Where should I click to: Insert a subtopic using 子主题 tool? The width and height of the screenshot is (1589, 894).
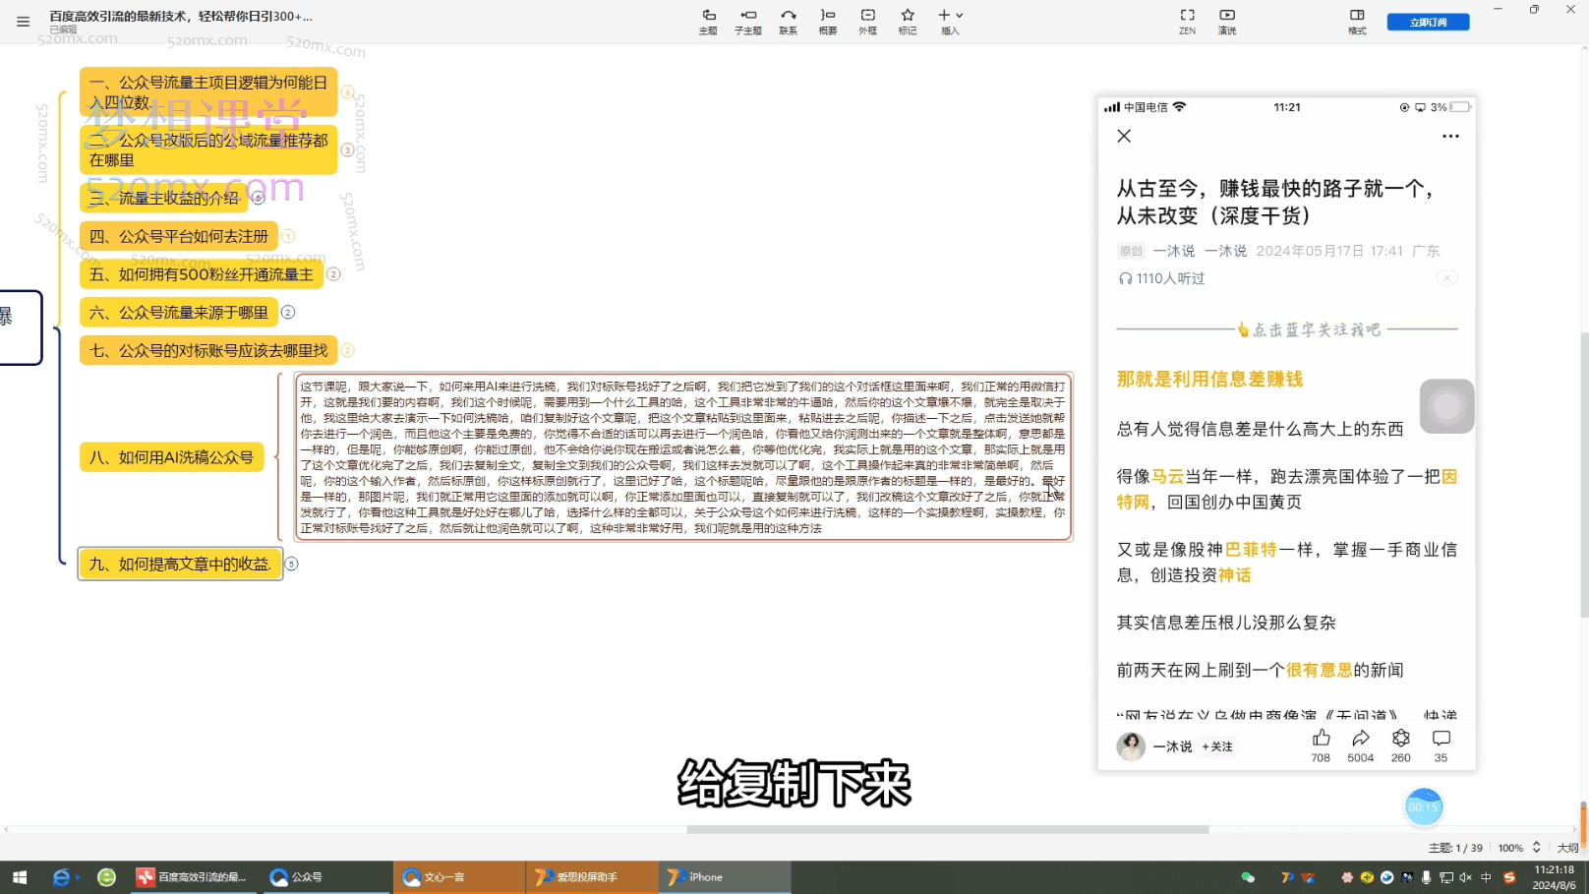(747, 20)
